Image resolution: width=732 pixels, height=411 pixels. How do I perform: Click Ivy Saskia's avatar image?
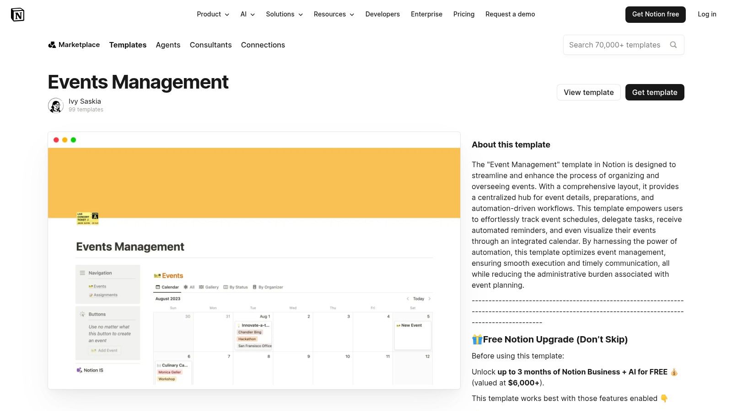(56, 105)
